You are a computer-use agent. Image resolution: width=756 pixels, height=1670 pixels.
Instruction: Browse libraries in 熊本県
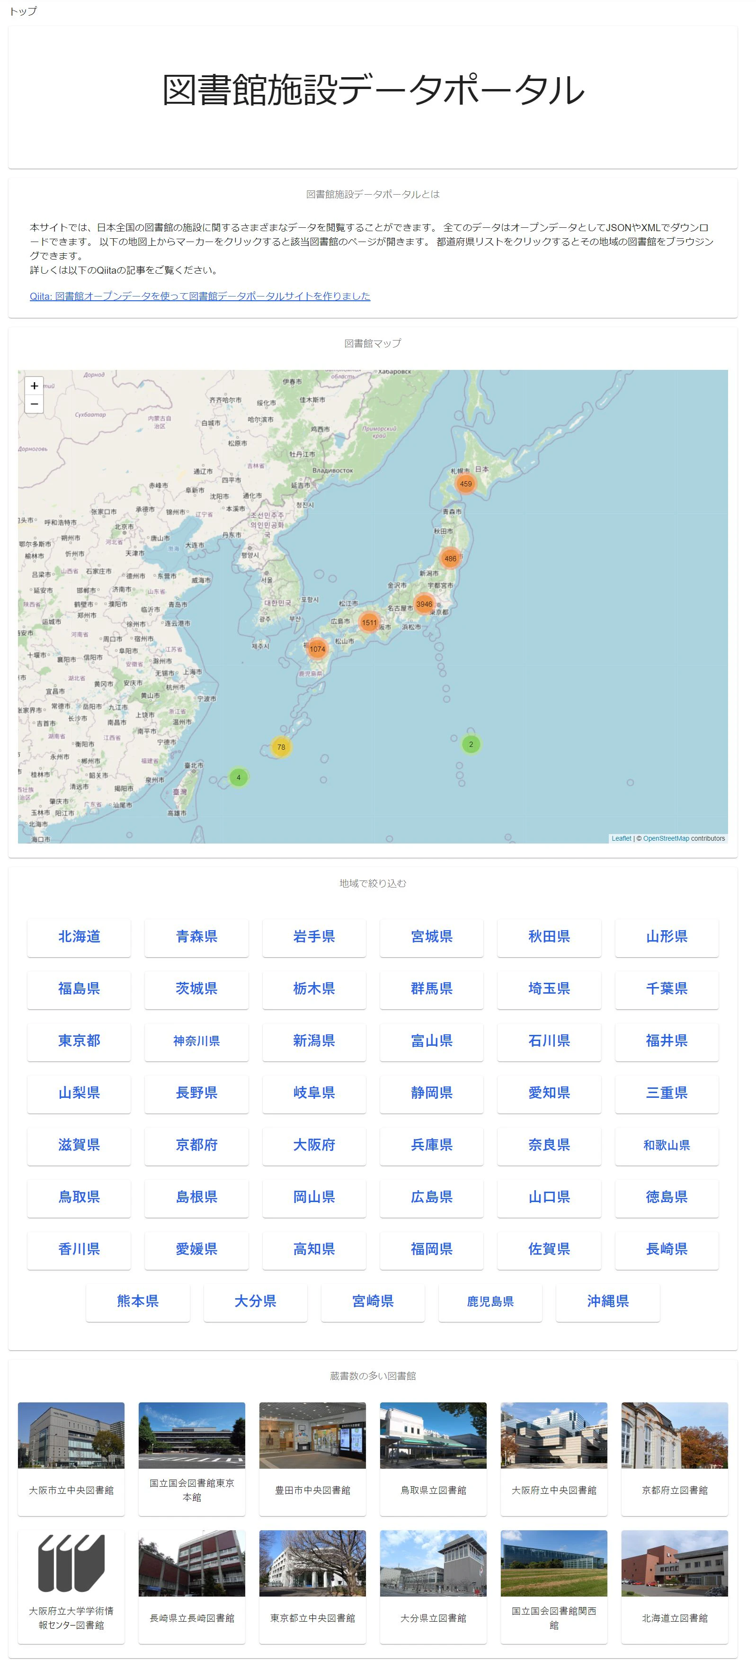[x=138, y=1302]
